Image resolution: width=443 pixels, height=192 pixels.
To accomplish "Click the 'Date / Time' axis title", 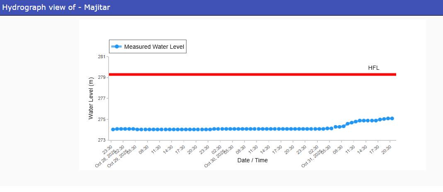I will click(252, 161).
